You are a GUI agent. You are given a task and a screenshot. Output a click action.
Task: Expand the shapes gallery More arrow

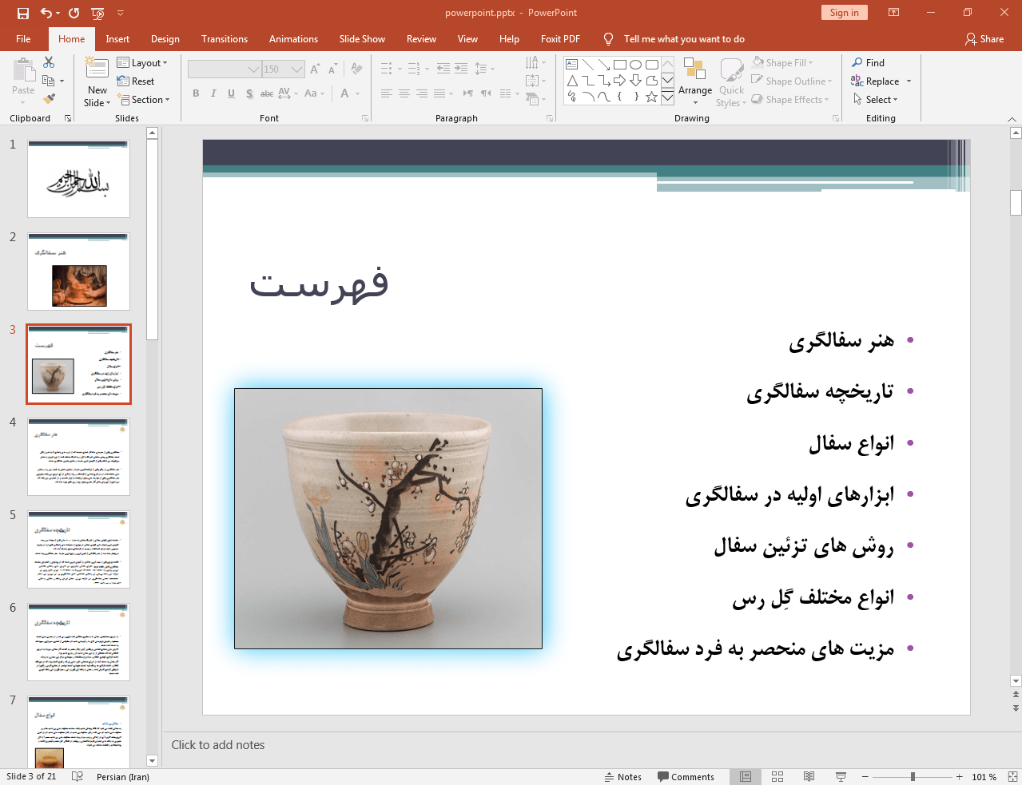pos(667,97)
